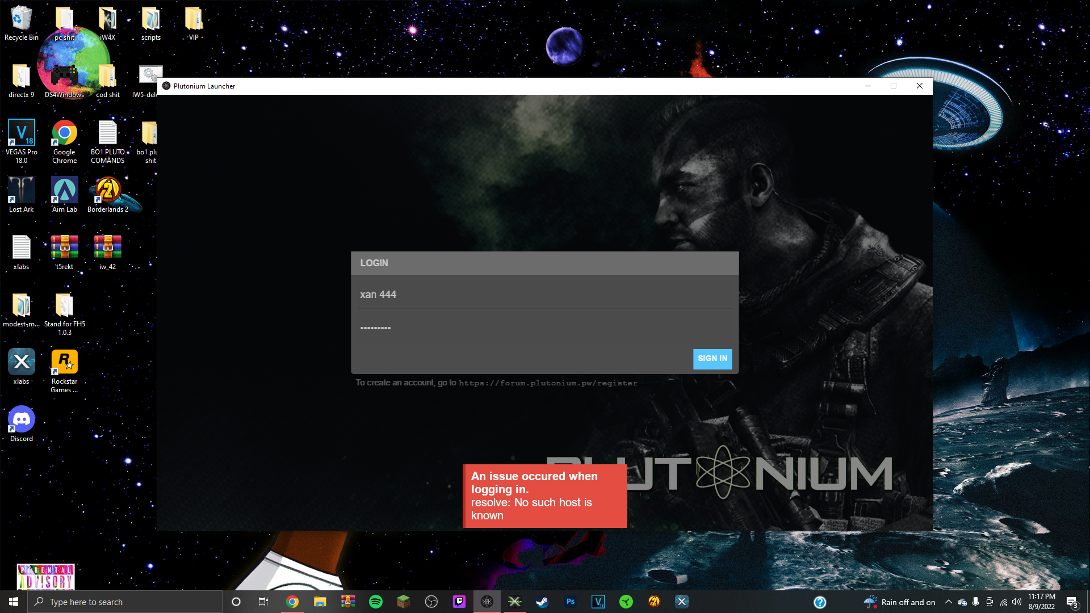Open Steam from the taskbar
This screenshot has width=1090, height=613.
pyautogui.click(x=543, y=602)
